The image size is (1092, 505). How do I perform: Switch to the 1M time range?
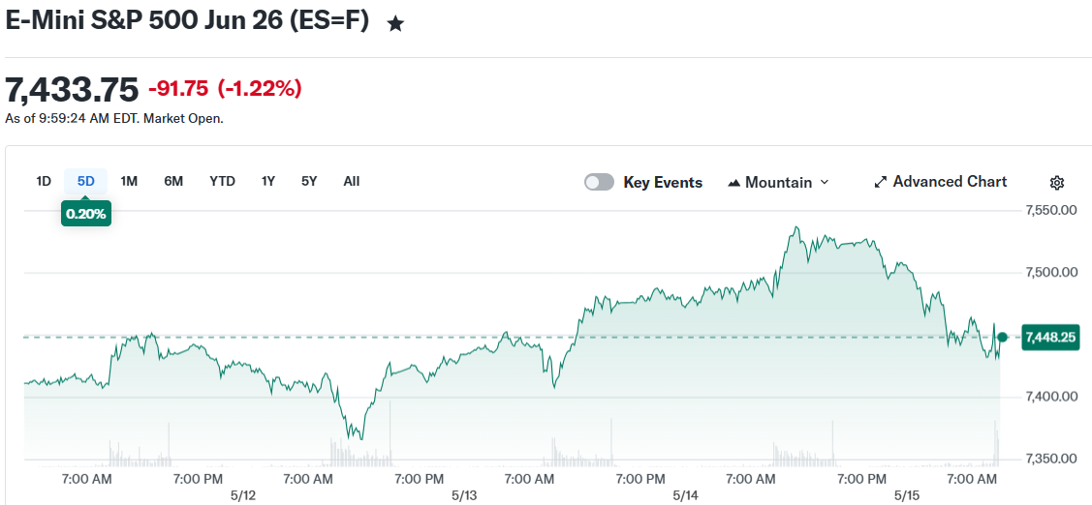tap(129, 182)
